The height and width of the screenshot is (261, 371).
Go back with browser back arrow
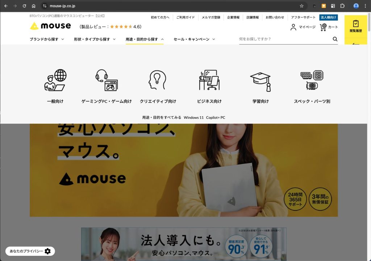tap(6, 6)
